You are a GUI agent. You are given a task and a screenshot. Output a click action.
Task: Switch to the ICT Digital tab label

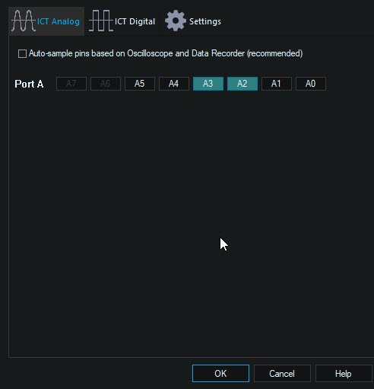(x=135, y=21)
